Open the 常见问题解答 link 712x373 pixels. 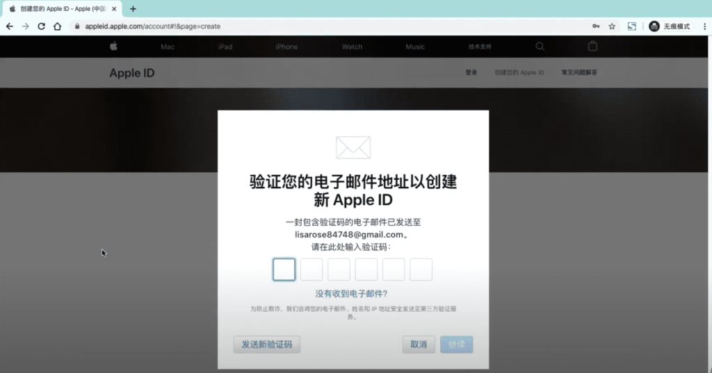click(579, 73)
